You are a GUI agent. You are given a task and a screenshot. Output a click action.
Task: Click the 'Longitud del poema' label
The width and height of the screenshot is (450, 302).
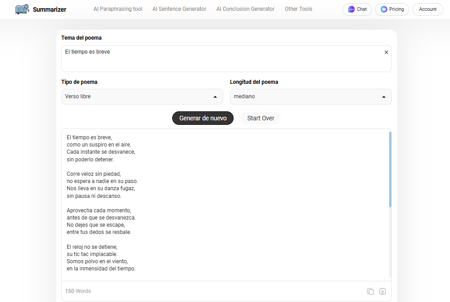(254, 82)
